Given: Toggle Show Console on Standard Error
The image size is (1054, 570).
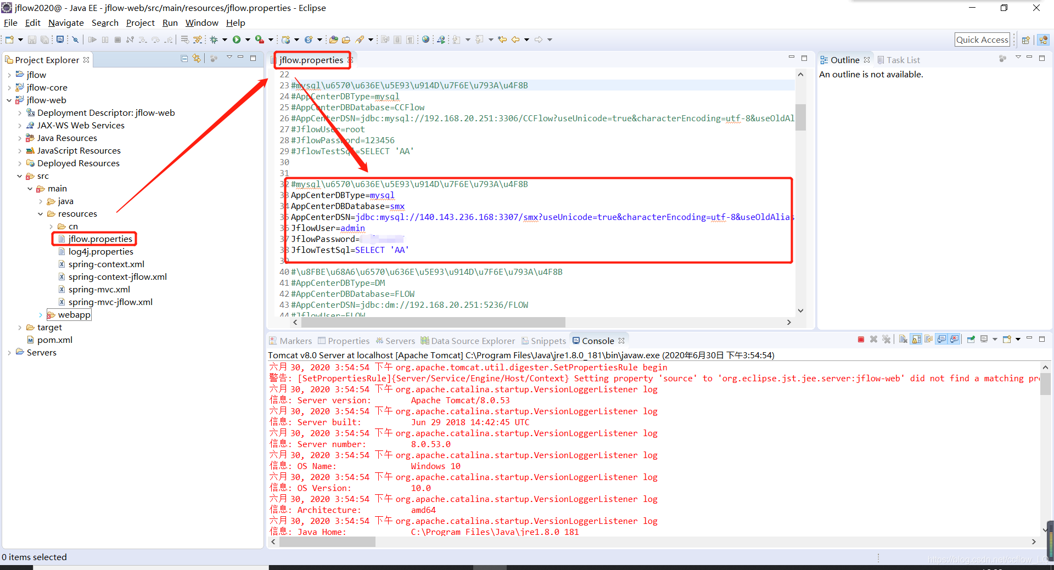Looking at the screenshot, I should pos(955,340).
